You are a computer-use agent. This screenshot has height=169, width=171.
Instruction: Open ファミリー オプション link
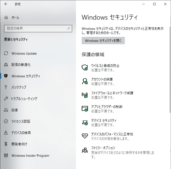pyautogui.click(x=103, y=148)
